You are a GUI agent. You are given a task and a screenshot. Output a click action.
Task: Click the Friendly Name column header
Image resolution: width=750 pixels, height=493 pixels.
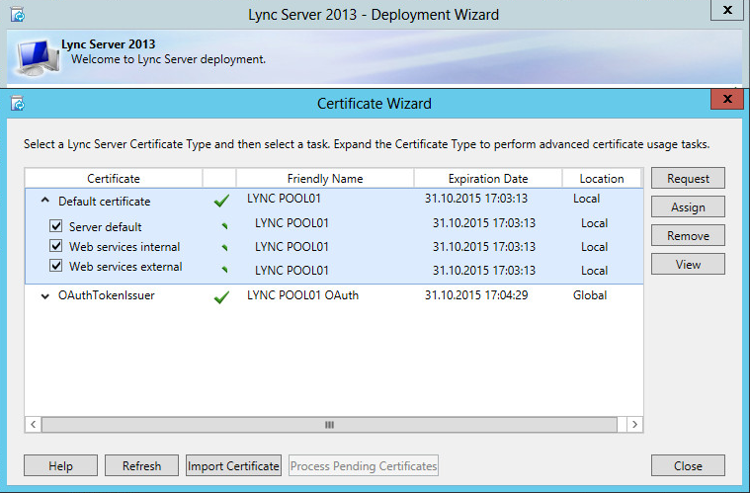(325, 179)
